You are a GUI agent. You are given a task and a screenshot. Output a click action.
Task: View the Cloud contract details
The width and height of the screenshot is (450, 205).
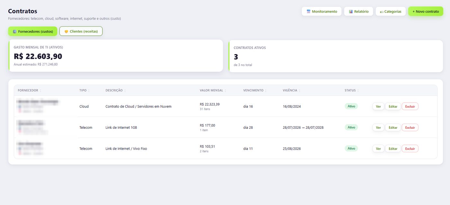378,106
